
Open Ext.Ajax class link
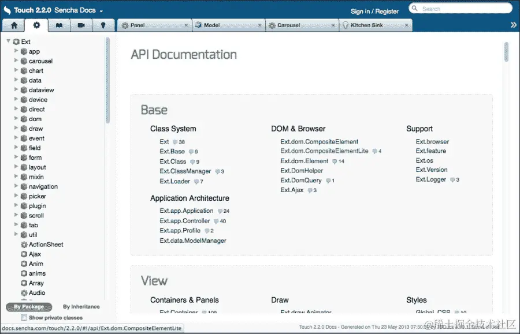click(x=292, y=190)
